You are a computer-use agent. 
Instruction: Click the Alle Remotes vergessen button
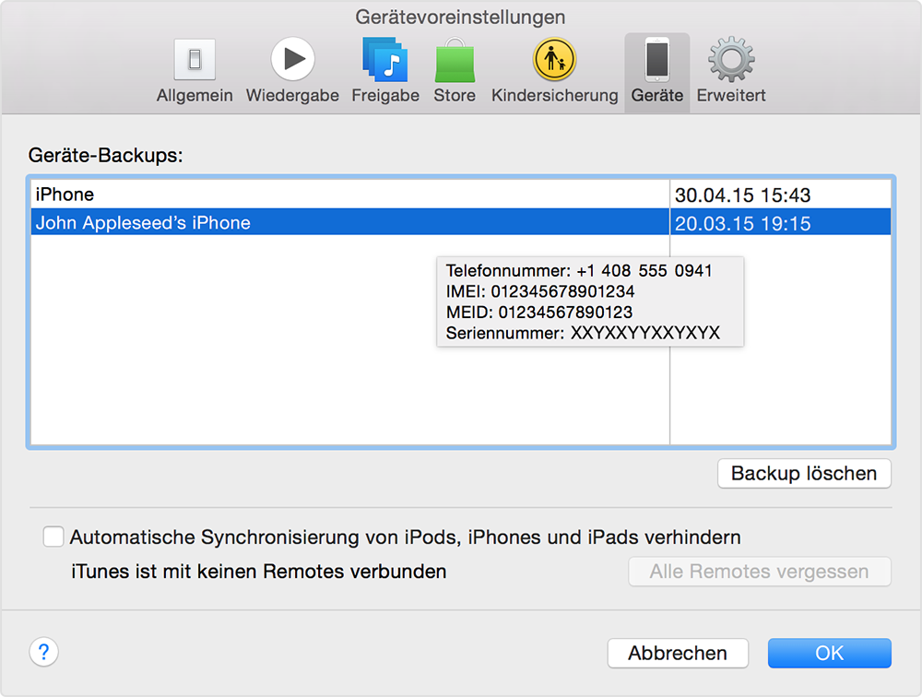pos(758,572)
